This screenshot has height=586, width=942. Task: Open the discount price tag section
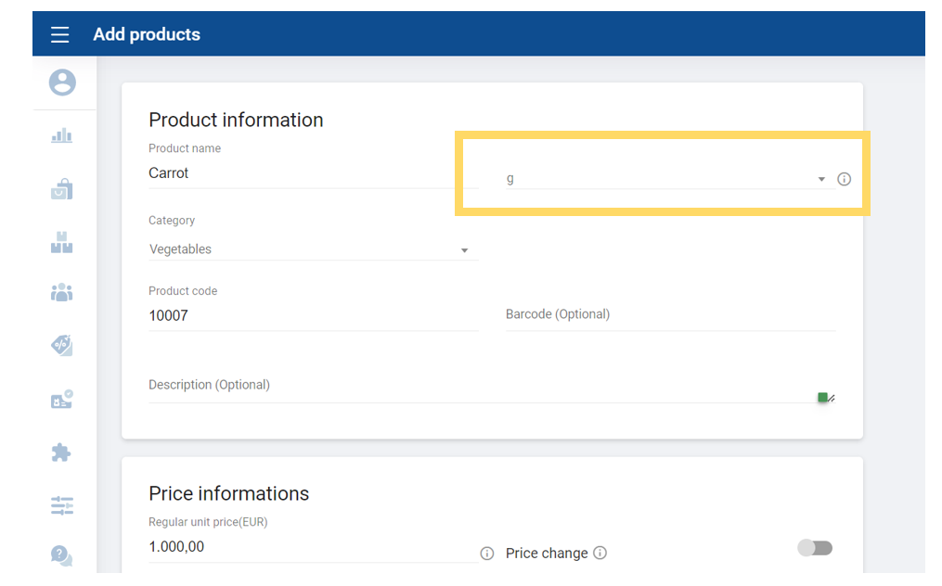62,346
